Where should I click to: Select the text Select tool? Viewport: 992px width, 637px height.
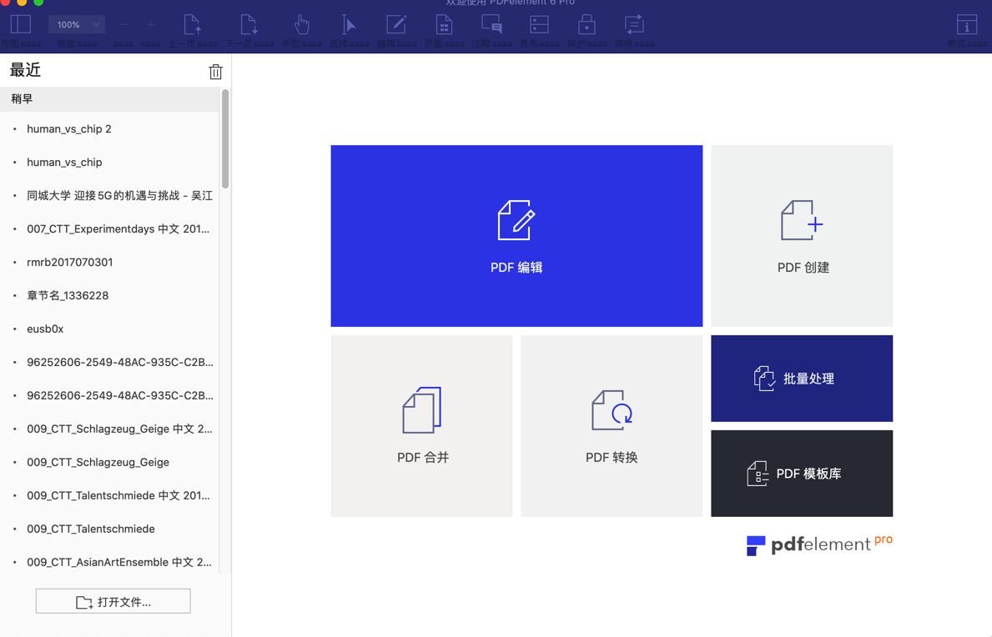(x=349, y=25)
